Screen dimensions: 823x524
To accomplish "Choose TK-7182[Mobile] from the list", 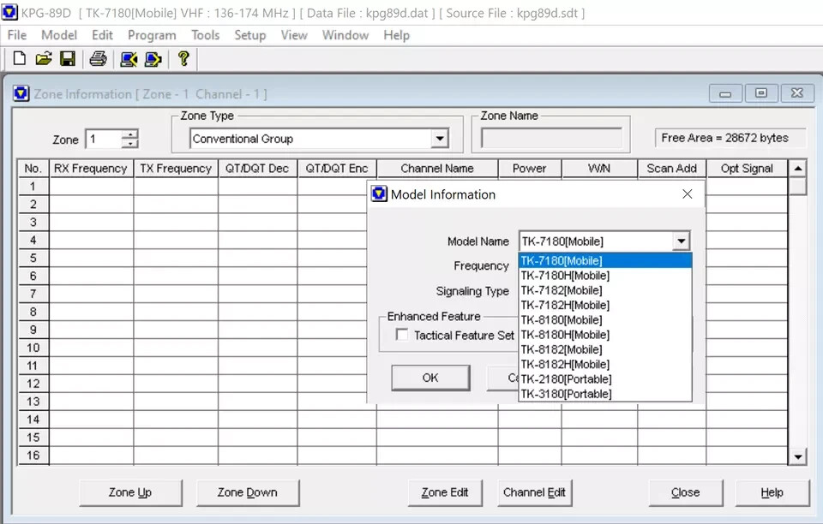I will point(605,289).
